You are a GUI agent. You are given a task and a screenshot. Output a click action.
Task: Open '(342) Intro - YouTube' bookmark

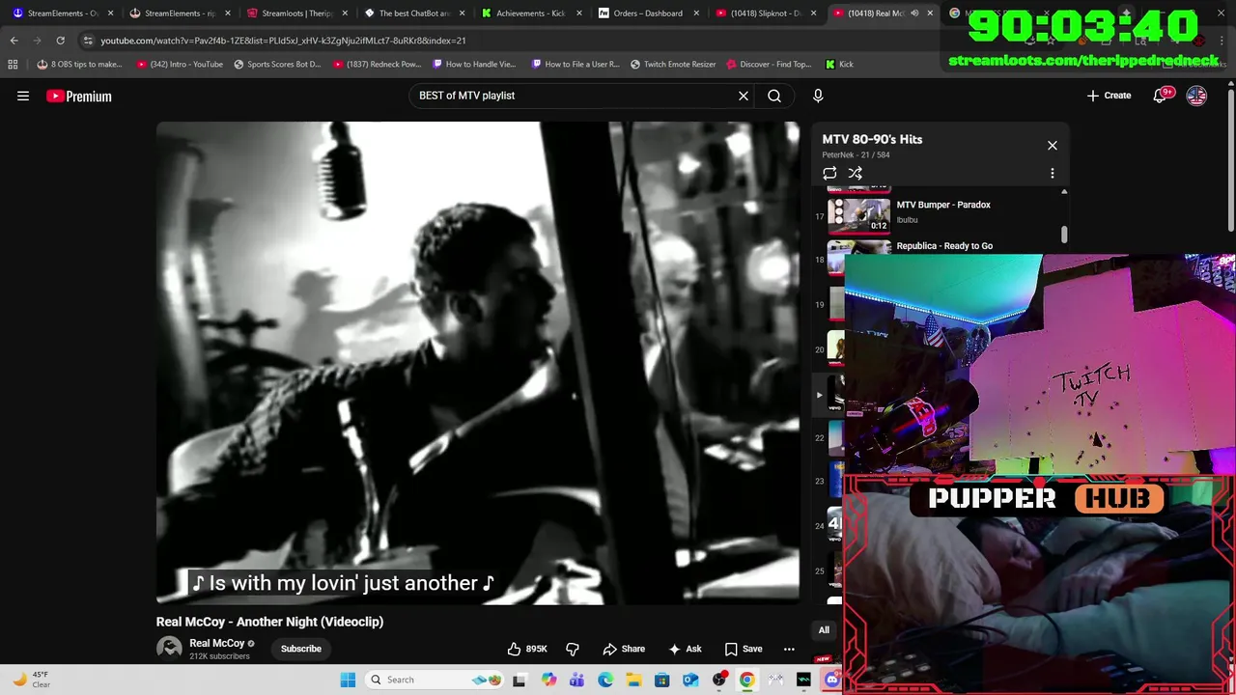pos(180,64)
